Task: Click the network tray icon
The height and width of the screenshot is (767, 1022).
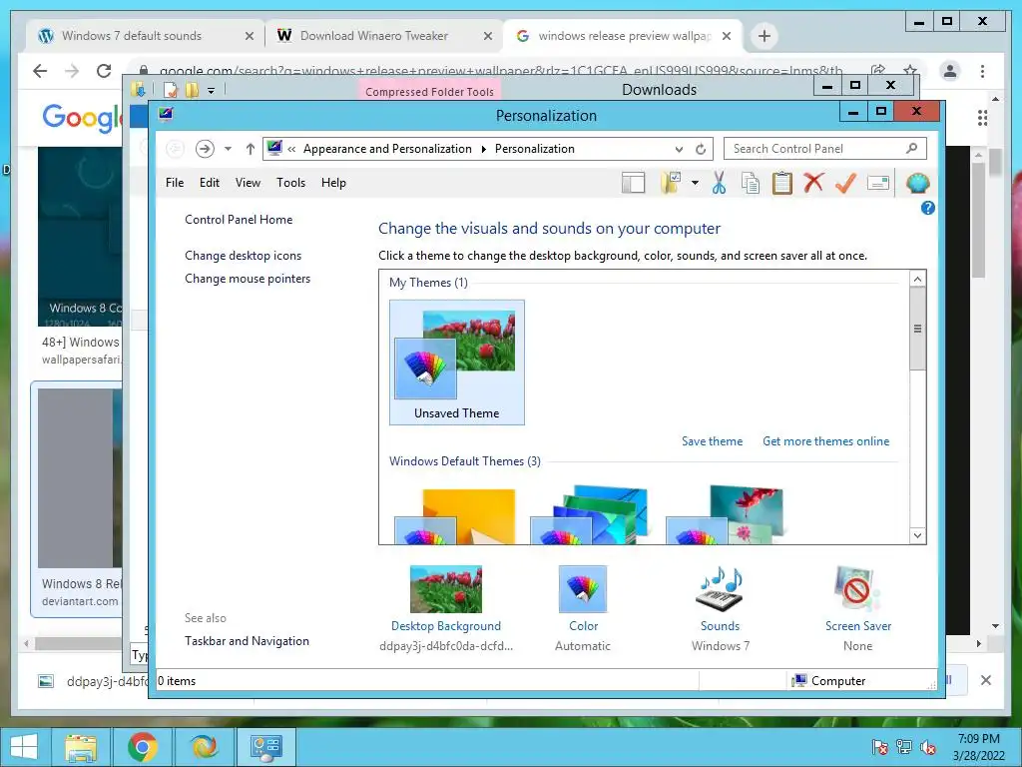Action: click(904, 747)
